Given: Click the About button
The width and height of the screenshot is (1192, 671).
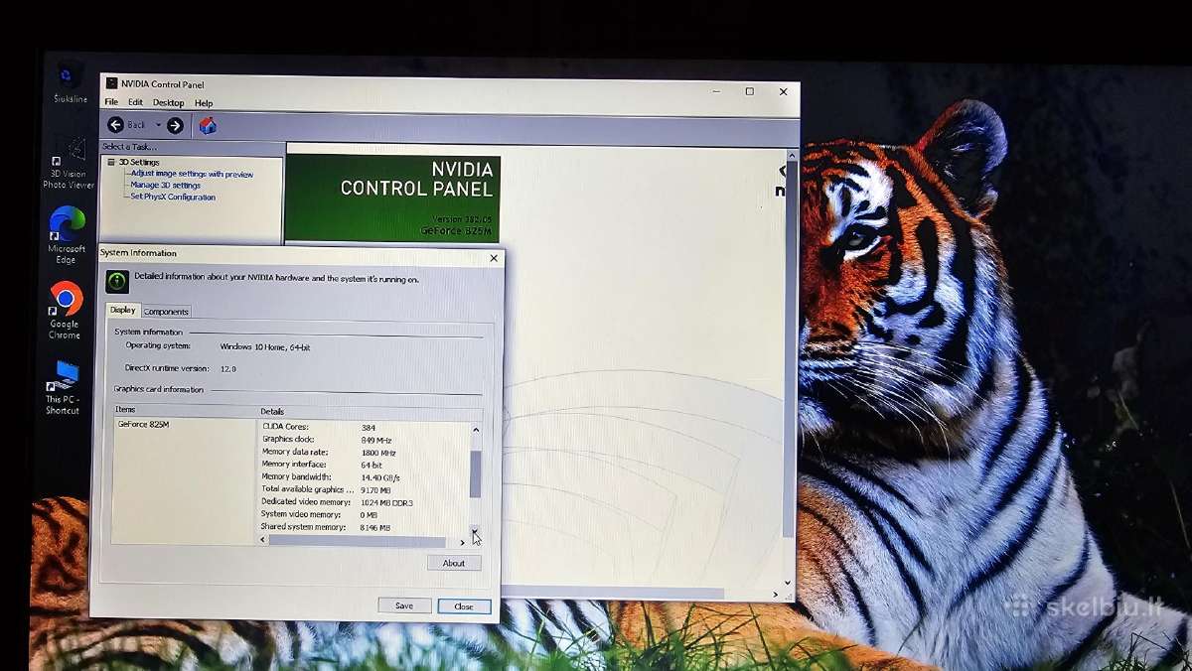Looking at the screenshot, I should (x=454, y=563).
